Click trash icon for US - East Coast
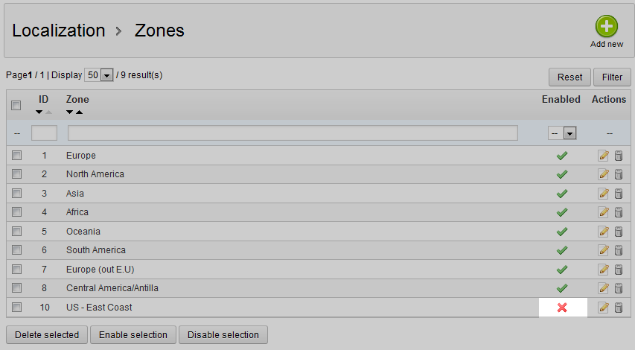Image resolution: width=635 pixels, height=350 pixels. tap(618, 308)
